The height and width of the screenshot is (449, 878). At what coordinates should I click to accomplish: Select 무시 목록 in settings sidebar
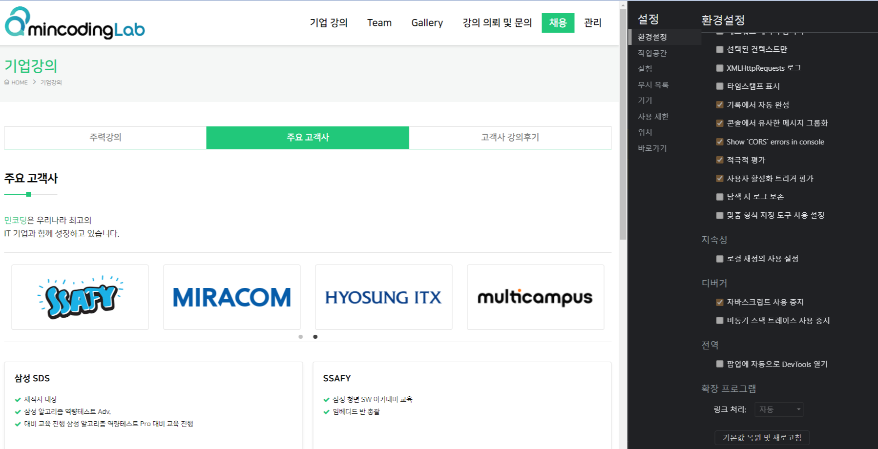pyautogui.click(x=653, y=85)
